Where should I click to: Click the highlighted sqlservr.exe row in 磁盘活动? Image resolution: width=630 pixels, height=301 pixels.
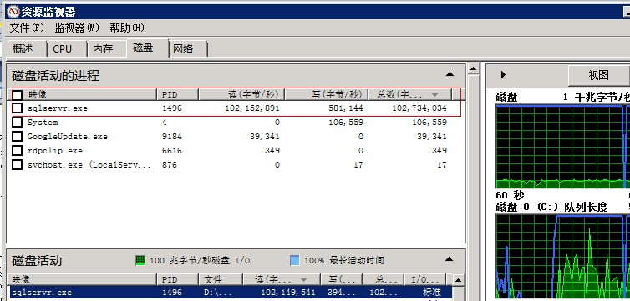pyautogui.click(x=231, y=292)
